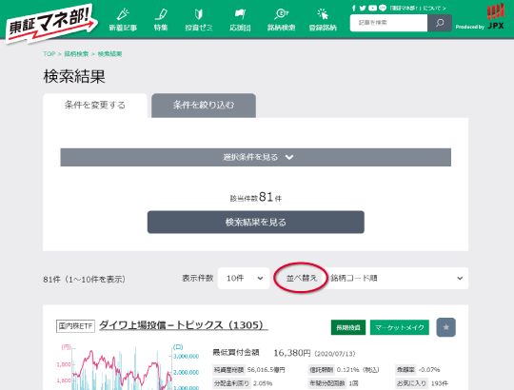Click the Facebook icon in the header
This screenshot has width=514, height=390.
(354, 9)
